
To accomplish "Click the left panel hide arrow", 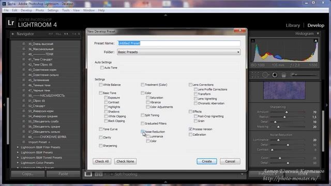I will pyautogui.click(x=4, y=105).
